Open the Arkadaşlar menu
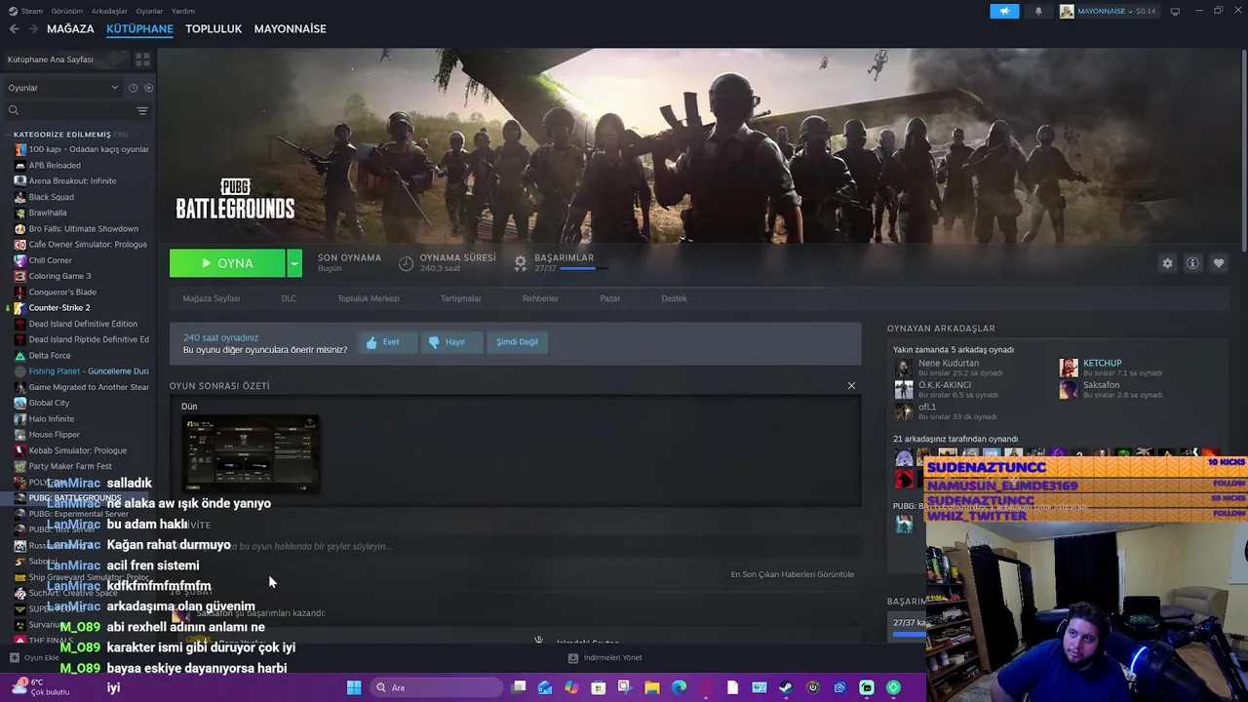1248x702 pixels. pyautogui.click(x=109, y=11)
